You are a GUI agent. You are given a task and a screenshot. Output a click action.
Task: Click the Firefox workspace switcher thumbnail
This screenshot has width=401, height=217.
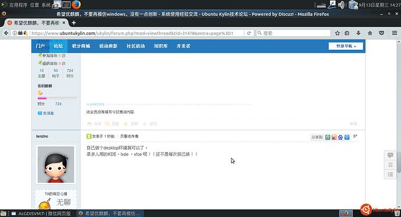pos(346,214)
